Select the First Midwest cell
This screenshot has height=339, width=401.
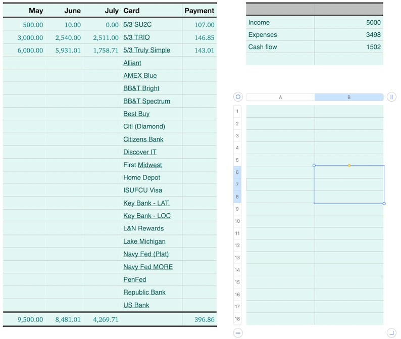point(152,165)
